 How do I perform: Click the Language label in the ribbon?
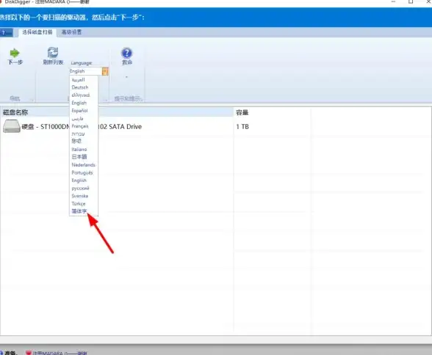click(x=82, y=63)
